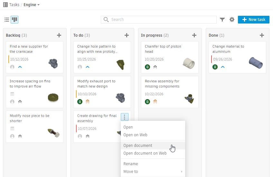Click B assignee badge on Modify exhaust port card
This screenshot has width=273, height=177.
[x=80, y=102]
